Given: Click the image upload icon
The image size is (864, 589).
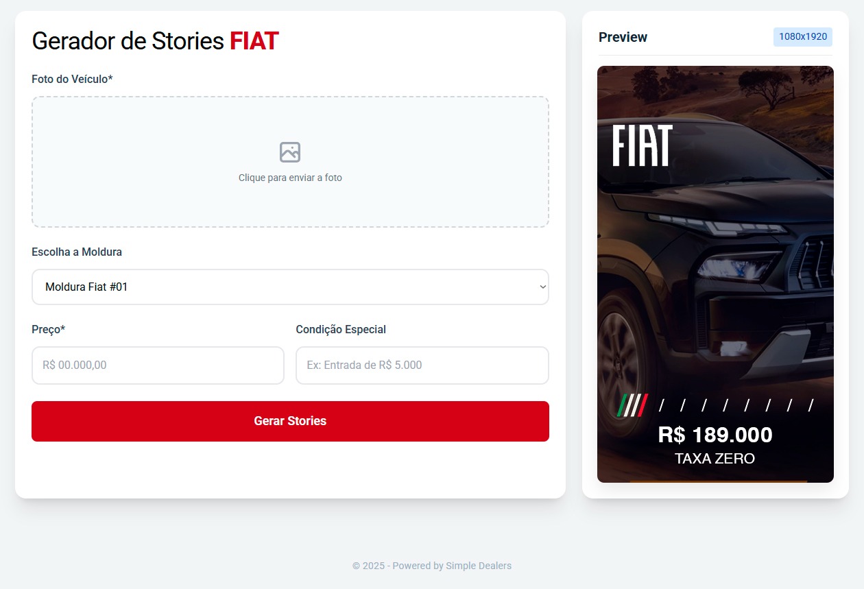Looking at the screenshot, I should coord(290,152).
